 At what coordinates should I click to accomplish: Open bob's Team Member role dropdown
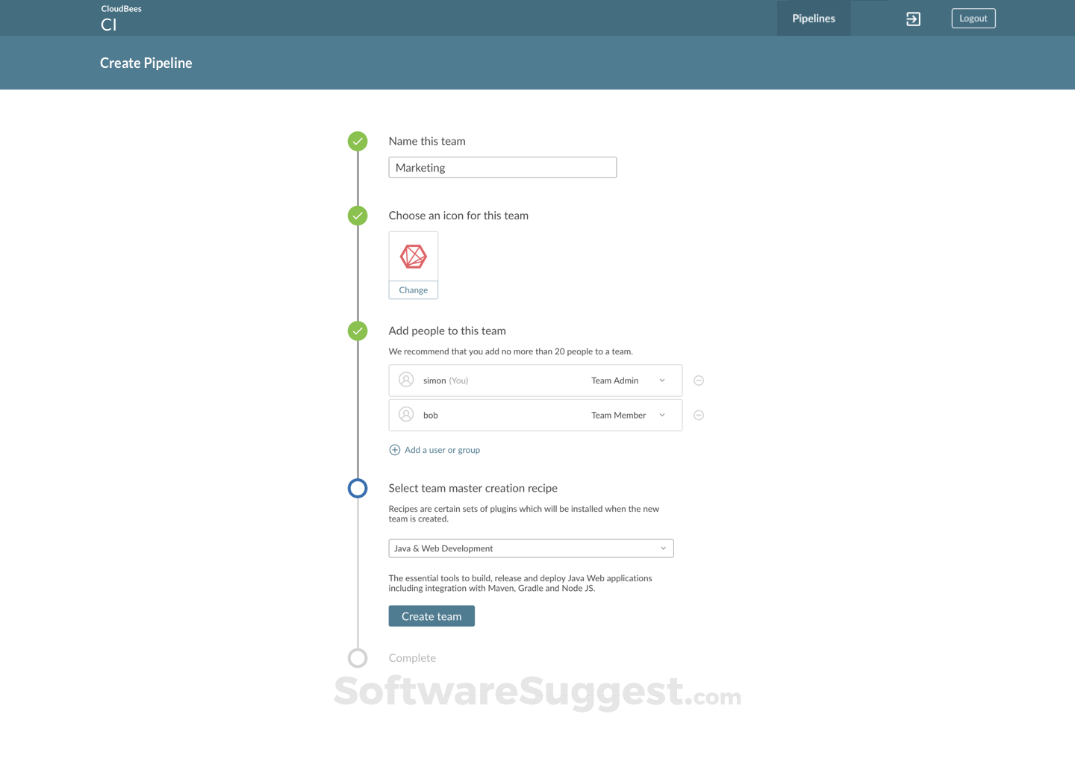661,415
